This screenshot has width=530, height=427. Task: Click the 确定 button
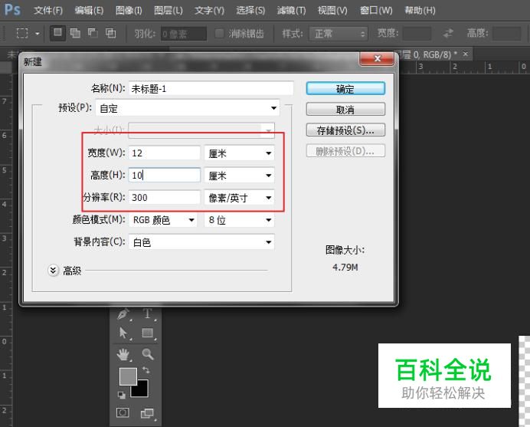coord(345,89)
